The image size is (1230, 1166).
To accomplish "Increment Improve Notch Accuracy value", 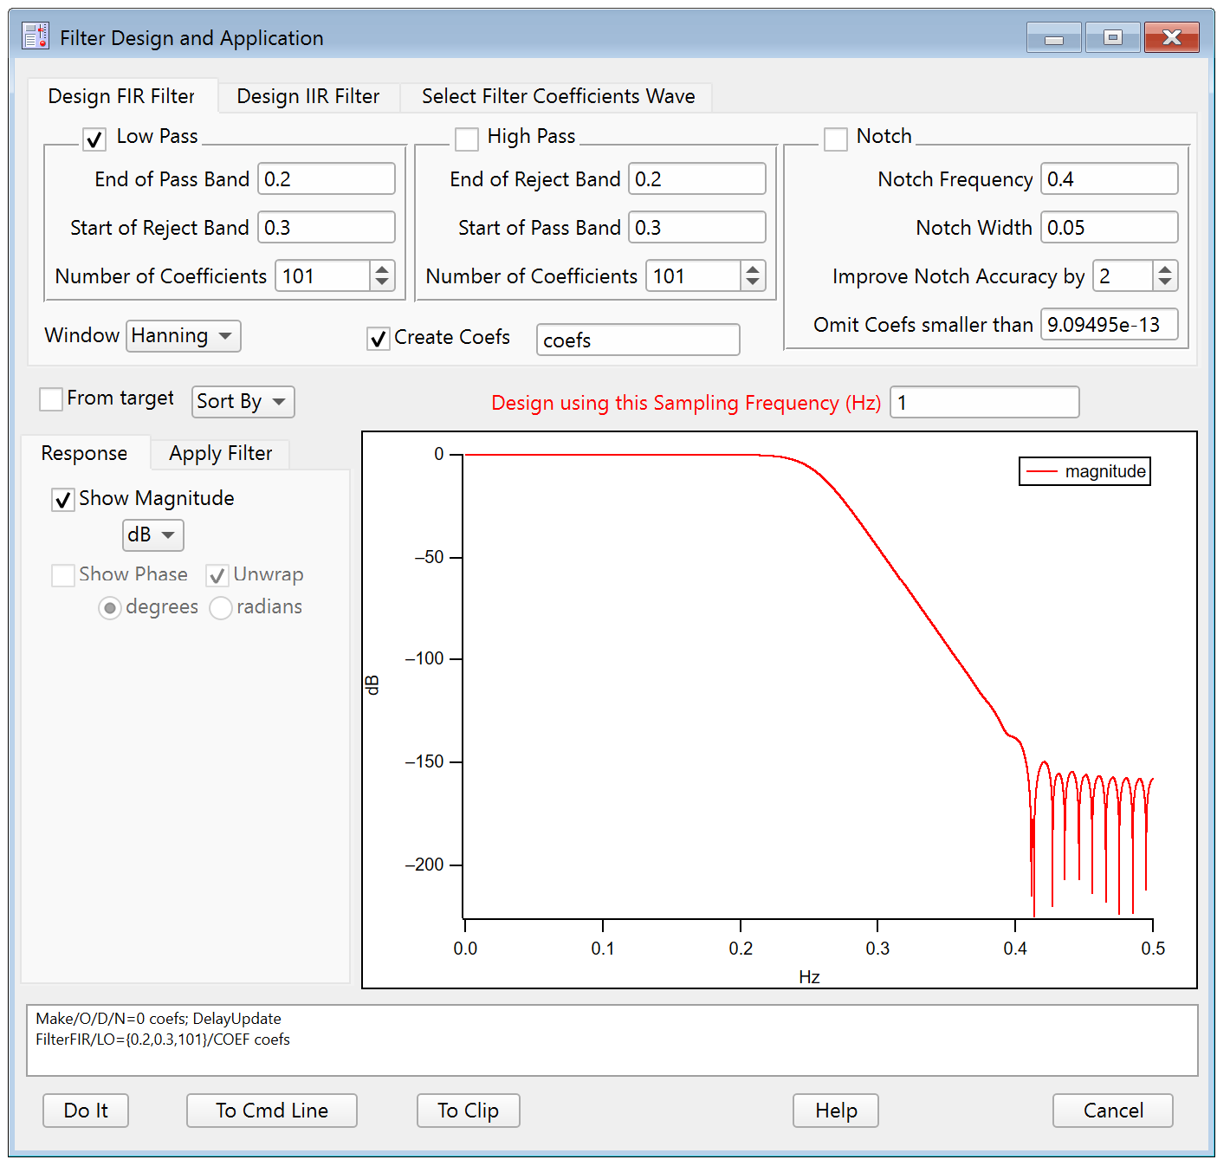I will [1165, 269].
